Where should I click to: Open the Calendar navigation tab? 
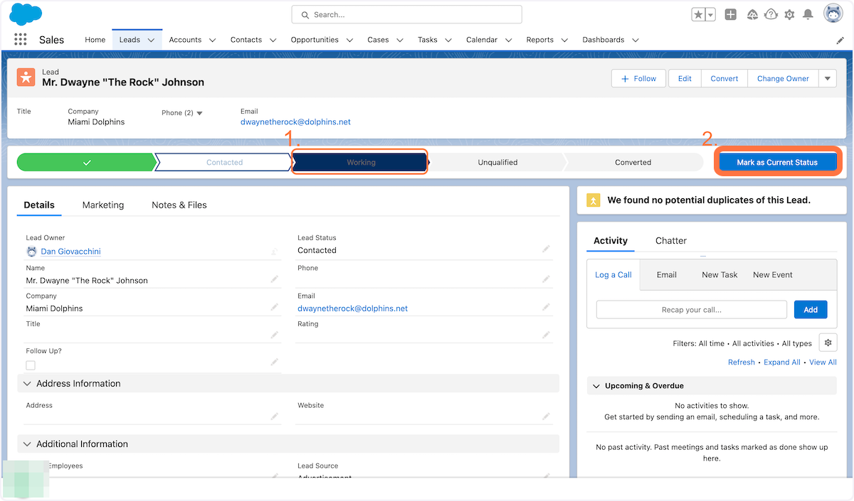[482, 40]
